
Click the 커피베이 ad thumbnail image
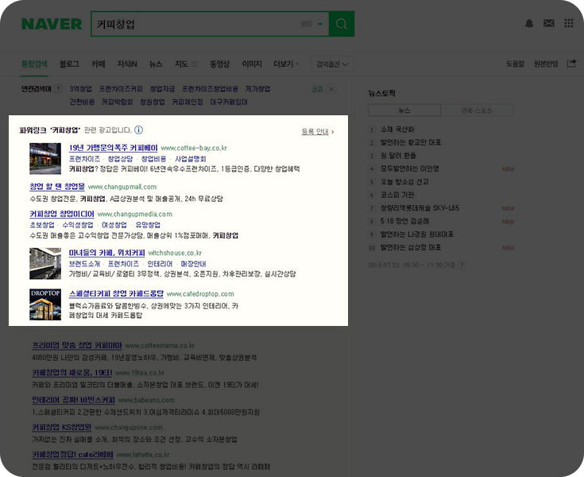click(x=45, y=159)
